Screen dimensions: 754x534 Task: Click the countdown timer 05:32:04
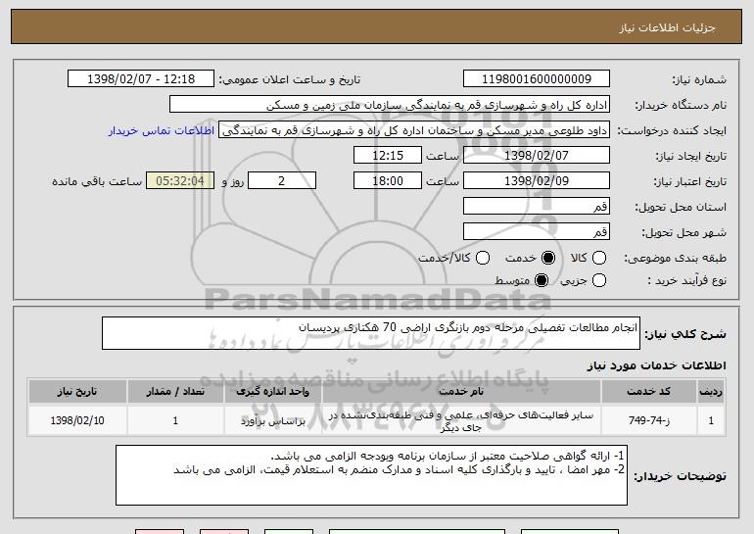pyautogui.click(x=180, y=181)
